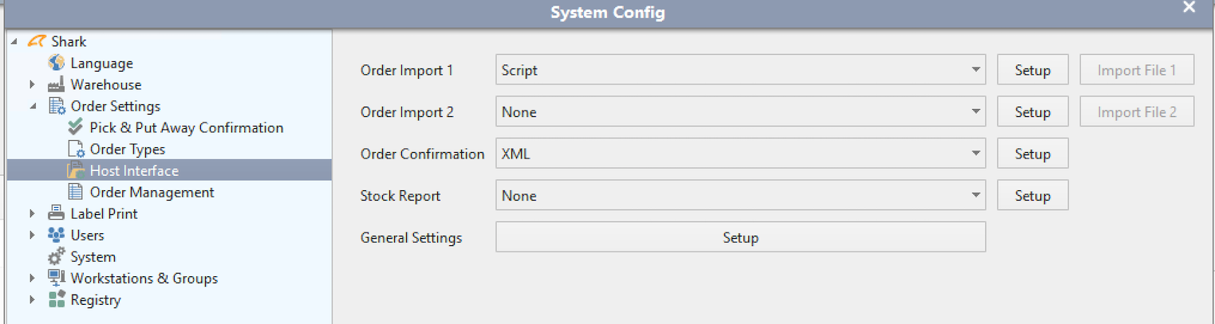Screen dimensions: 1215x324
Task: Select Order Management tree item
Action: (152, 192)
